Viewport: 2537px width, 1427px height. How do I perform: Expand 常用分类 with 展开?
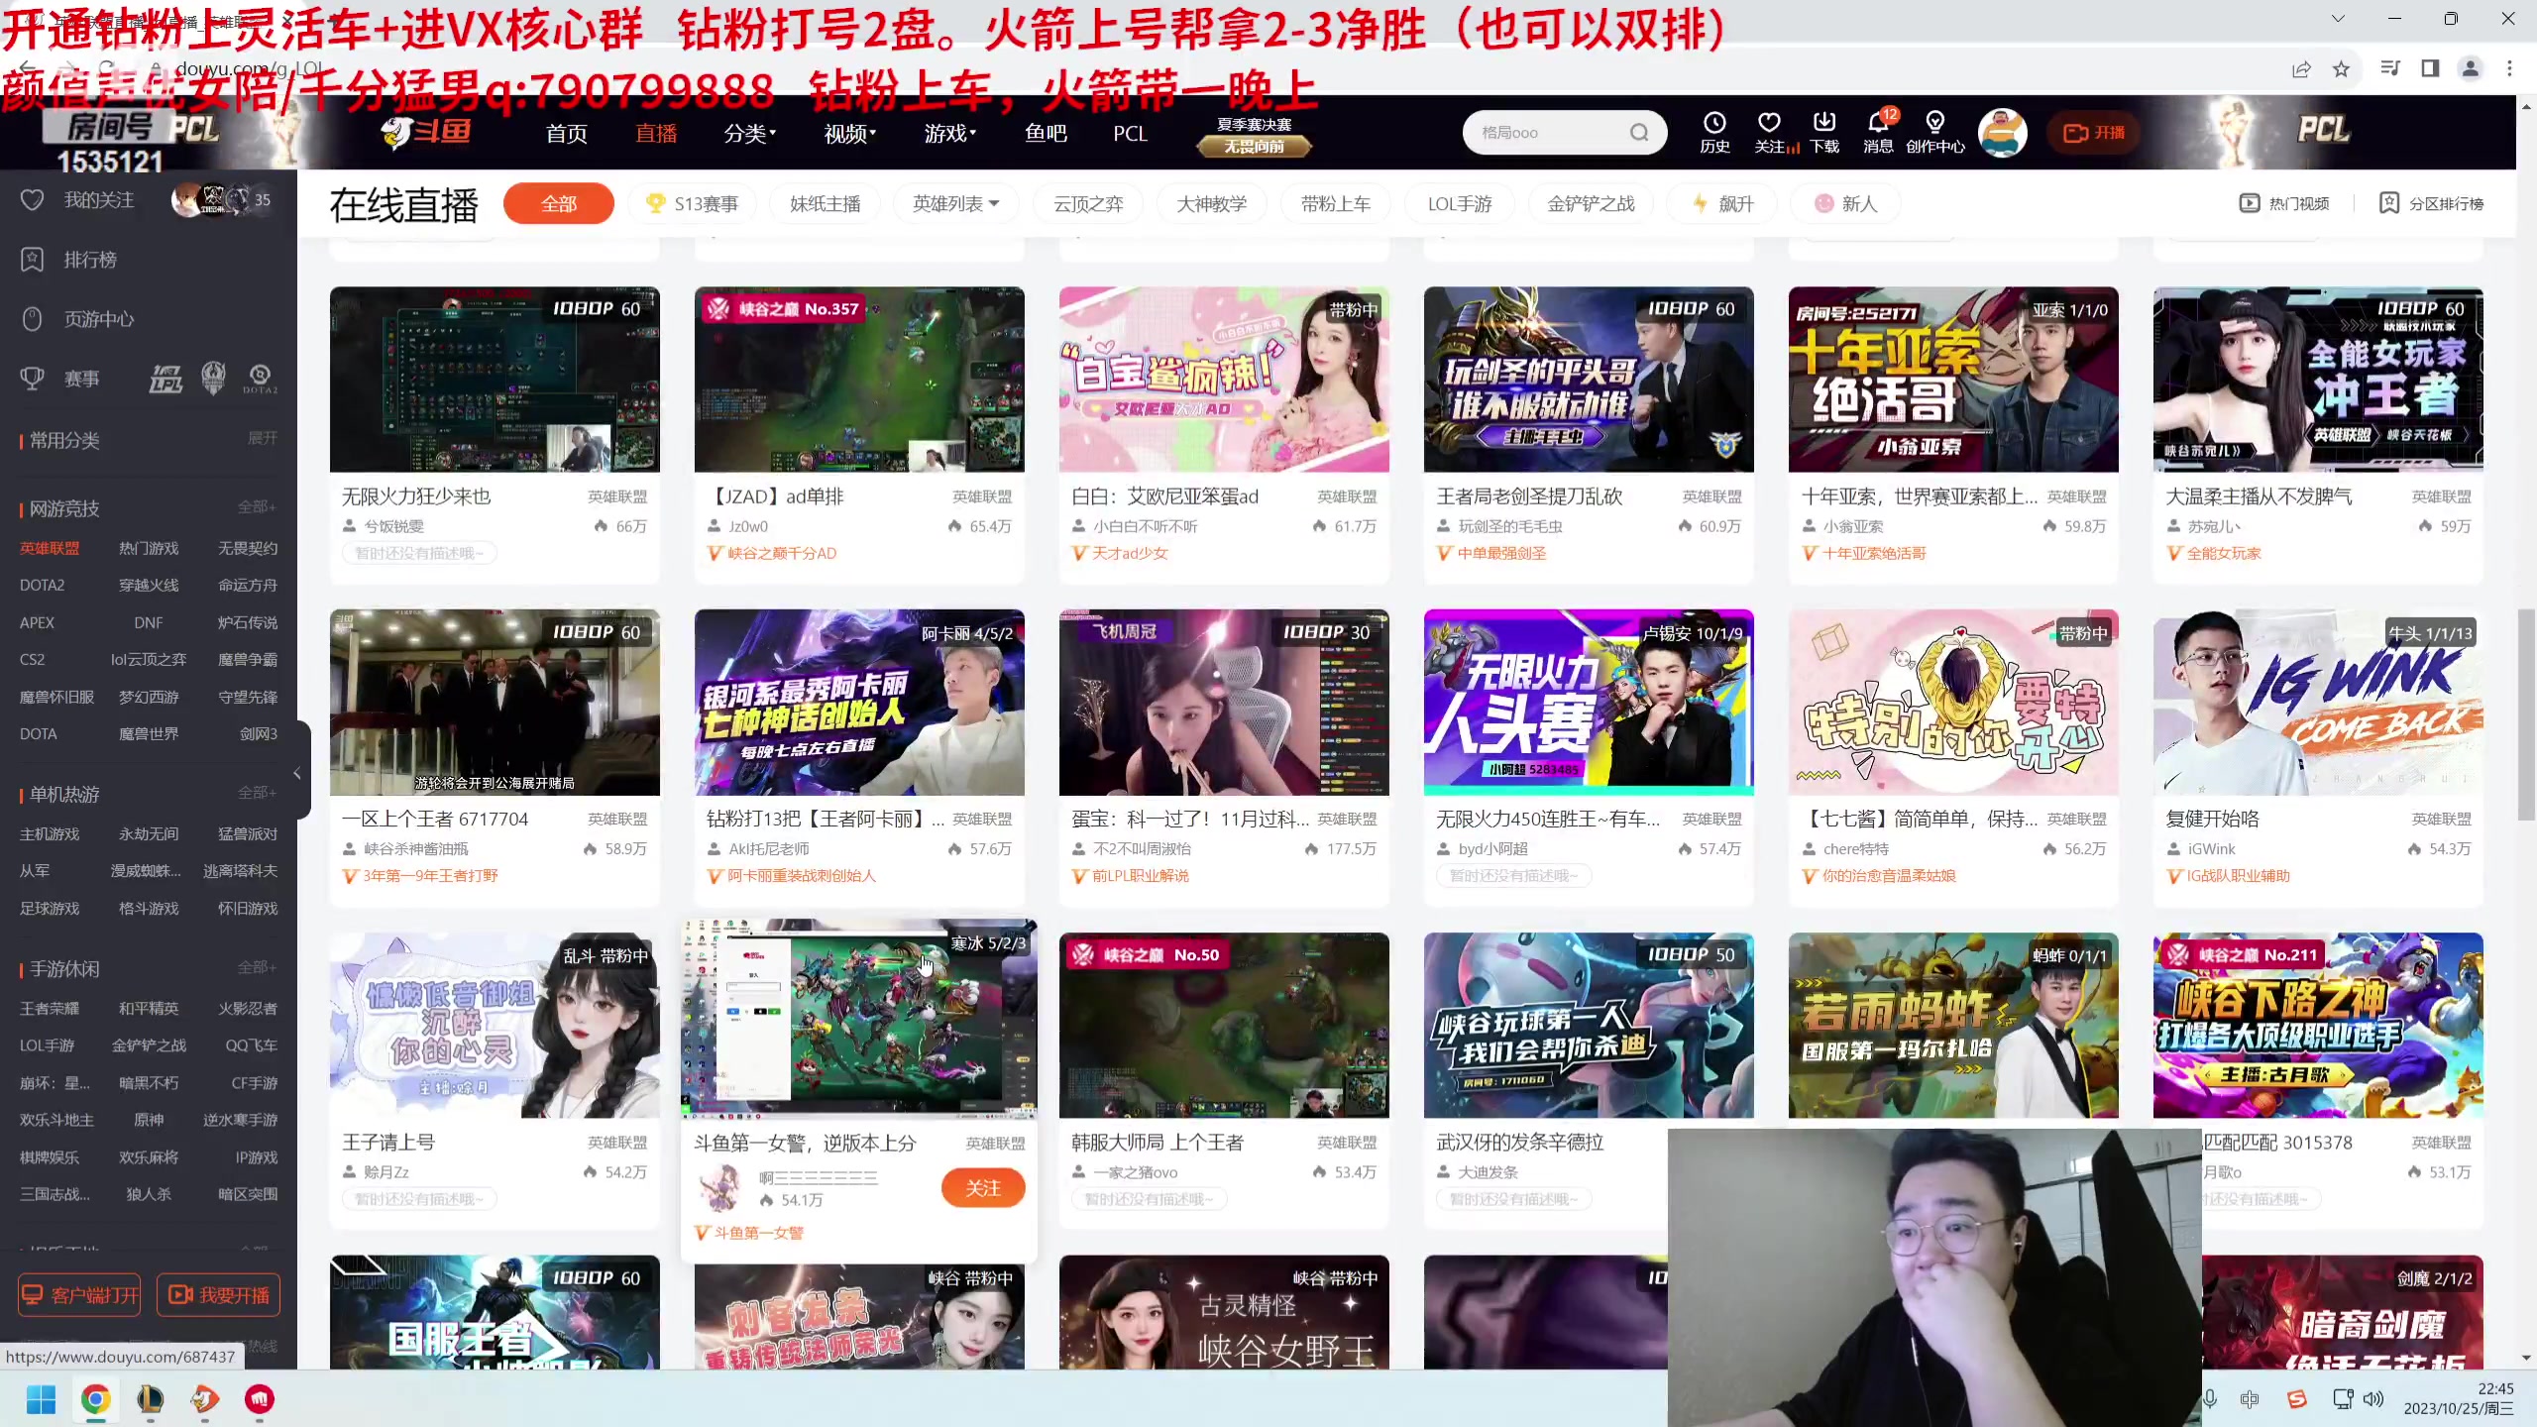tap(263, 438)
